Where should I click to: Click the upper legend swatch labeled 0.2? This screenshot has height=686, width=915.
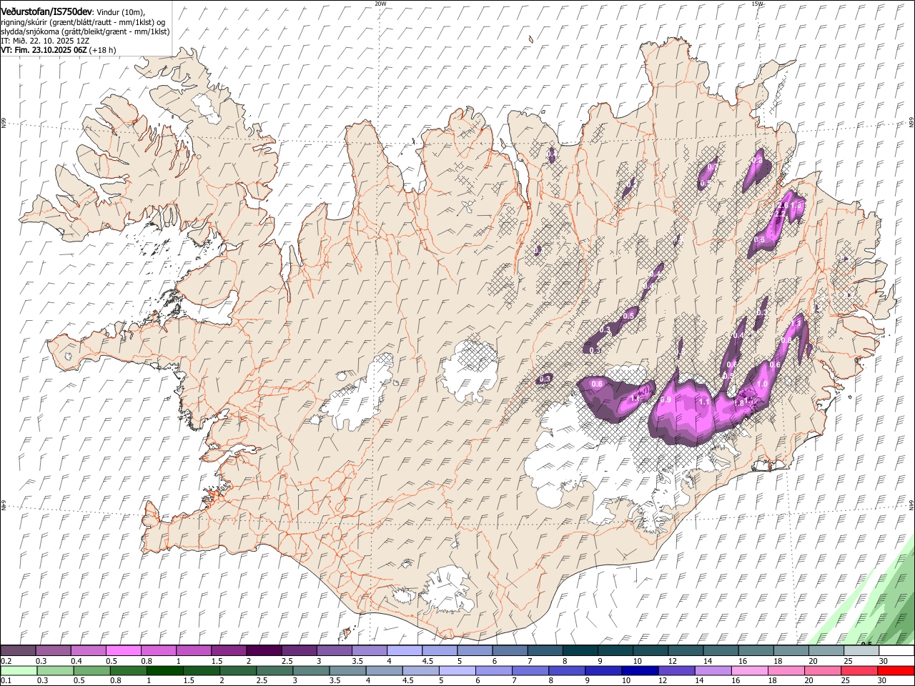coord(18,650)
